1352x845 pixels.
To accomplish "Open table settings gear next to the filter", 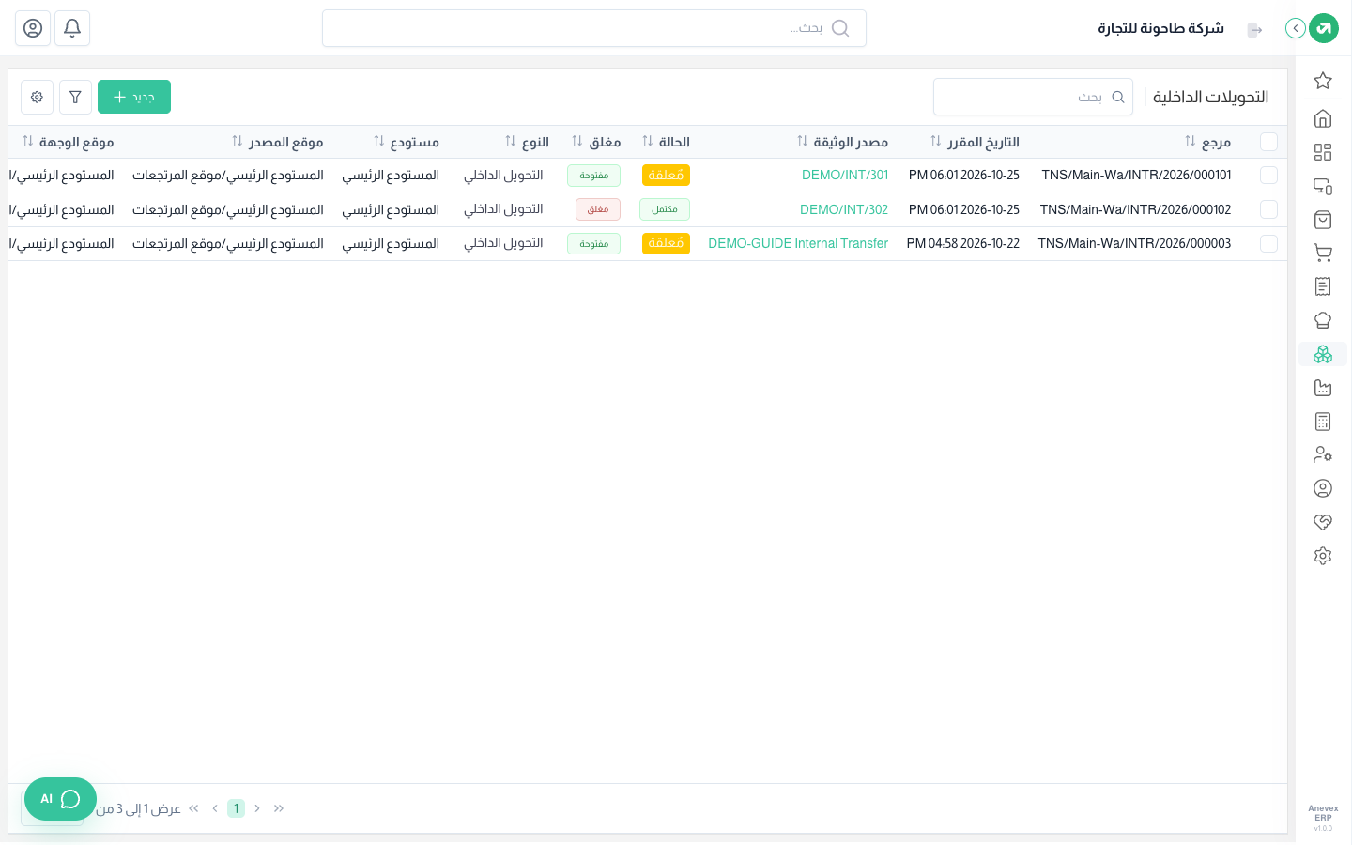I will [x=37, y=97].
